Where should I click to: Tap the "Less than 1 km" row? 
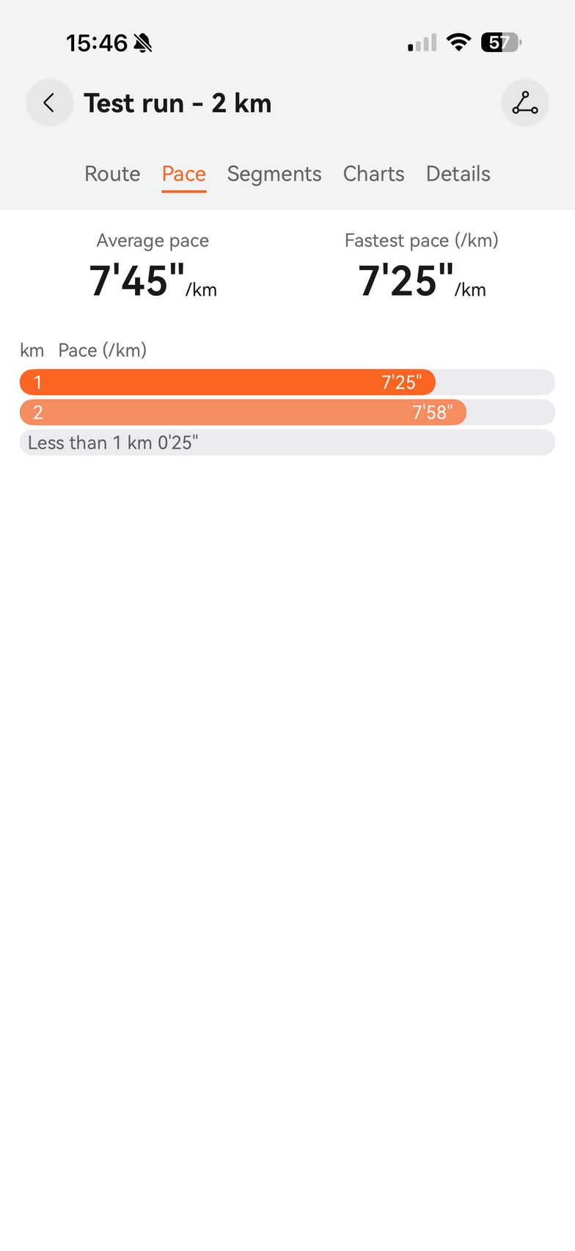(287, 443)
